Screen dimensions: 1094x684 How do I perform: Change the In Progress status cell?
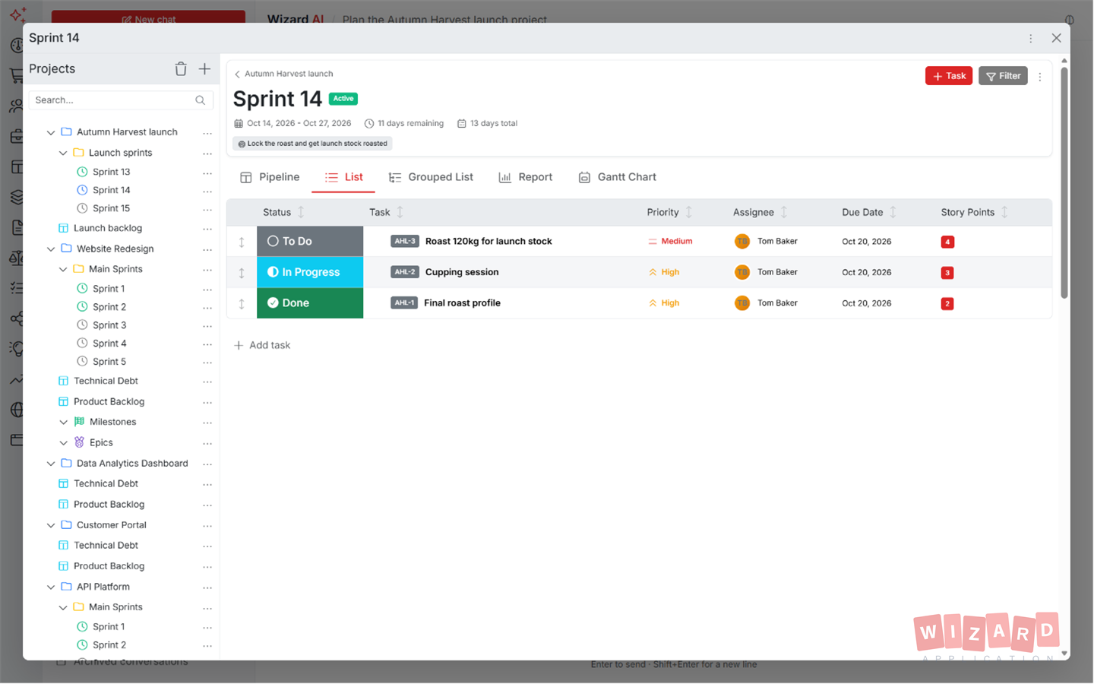(x=310, y=272)
